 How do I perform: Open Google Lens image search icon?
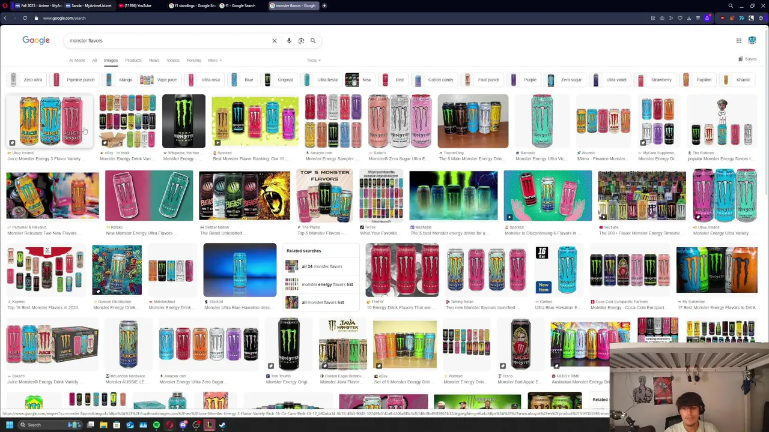point(301,41)
